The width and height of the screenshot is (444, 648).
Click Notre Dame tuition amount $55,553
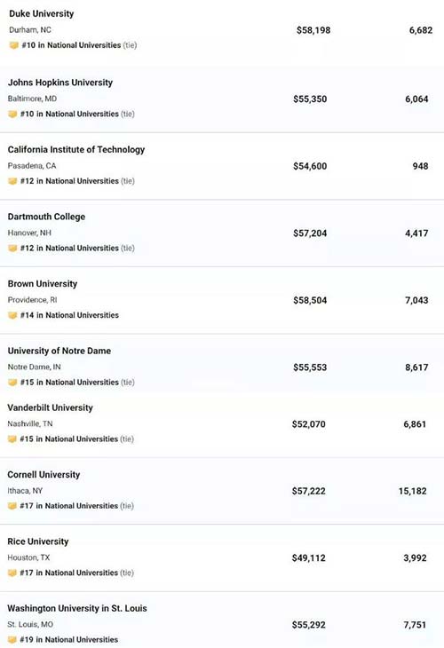click(x=310, y=367)
